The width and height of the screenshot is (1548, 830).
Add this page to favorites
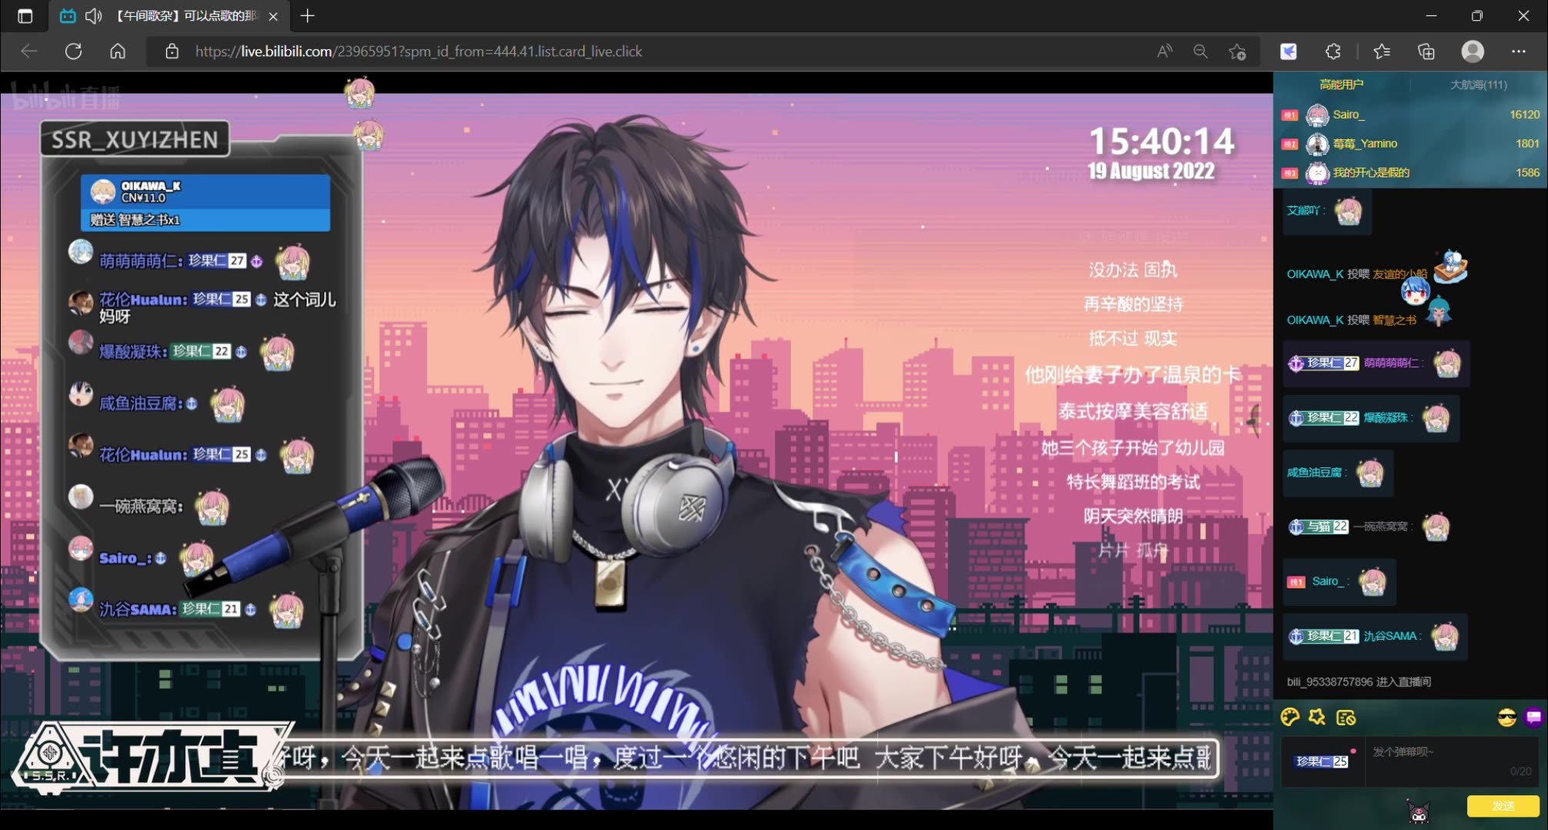[1237, 51]
